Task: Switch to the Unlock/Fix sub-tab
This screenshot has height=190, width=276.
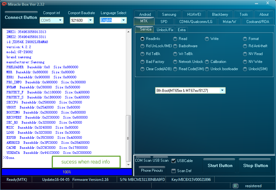Action: coord(165,30)
